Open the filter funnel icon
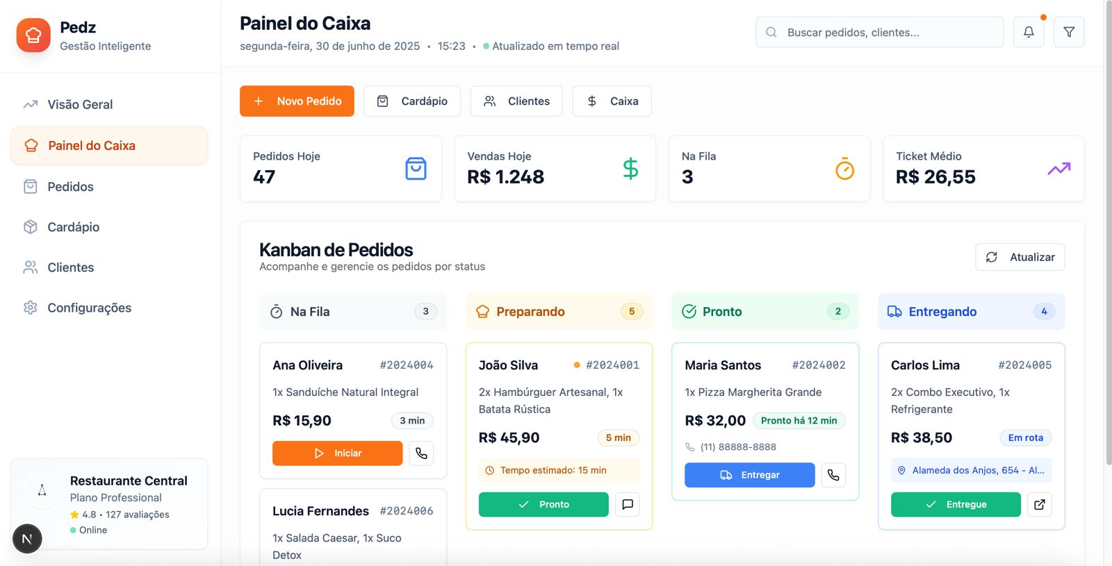The image size is (1112, 566). (1069, 32)
